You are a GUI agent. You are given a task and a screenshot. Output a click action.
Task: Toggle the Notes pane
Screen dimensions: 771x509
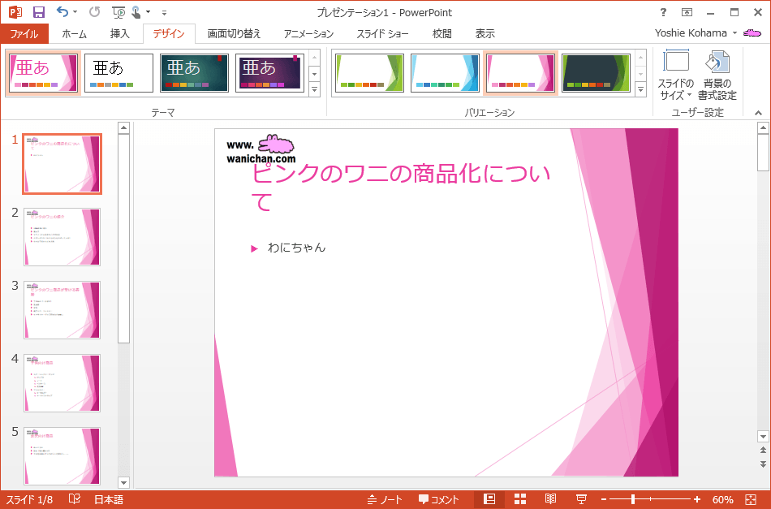tap(385, 499)
